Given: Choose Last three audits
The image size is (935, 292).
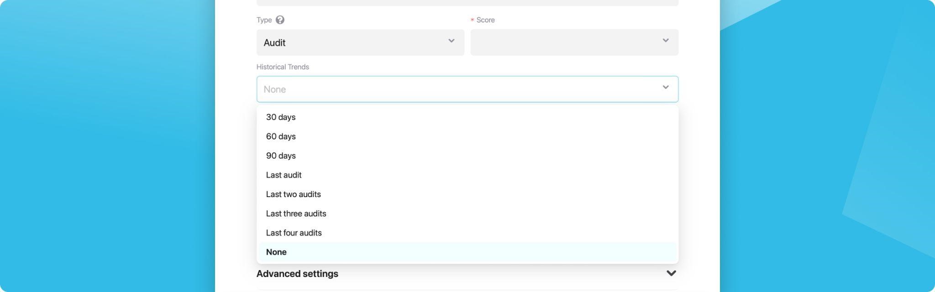Looking at the screenshot, I should click(296, 214).
